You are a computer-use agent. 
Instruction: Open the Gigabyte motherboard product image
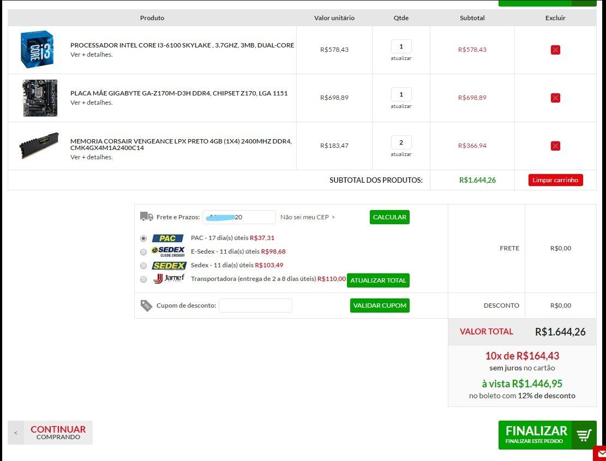(x=40, y=98)
